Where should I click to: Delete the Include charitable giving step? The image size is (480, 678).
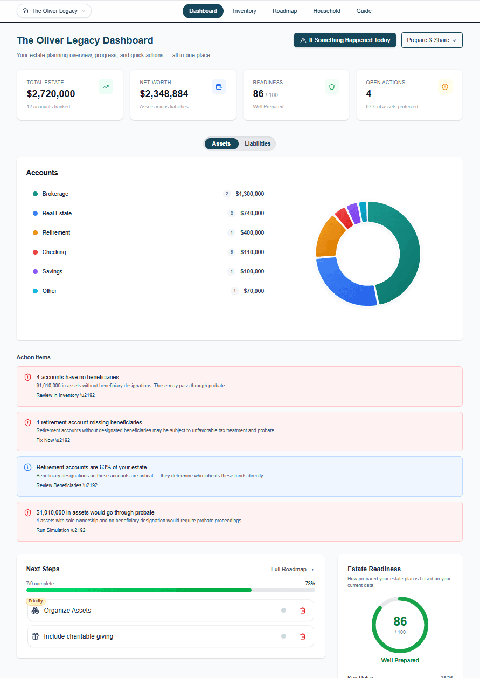(302, 636)
